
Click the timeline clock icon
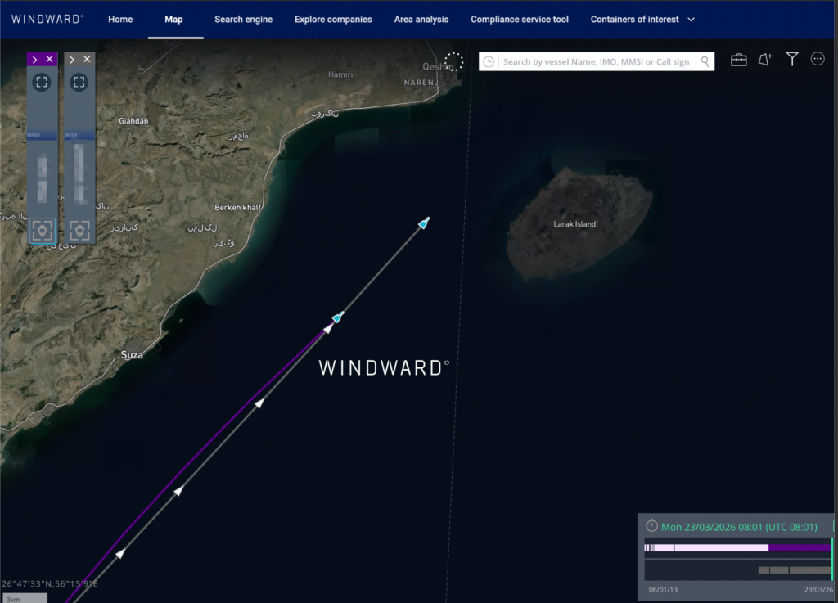(x=651, y=525)
